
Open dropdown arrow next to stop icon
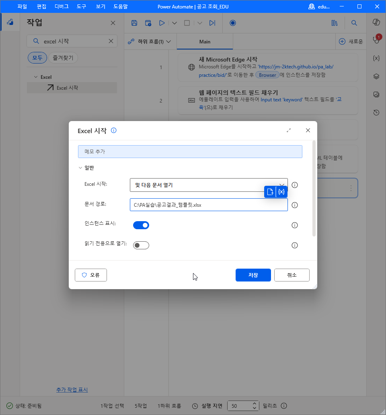click(200, 23)
